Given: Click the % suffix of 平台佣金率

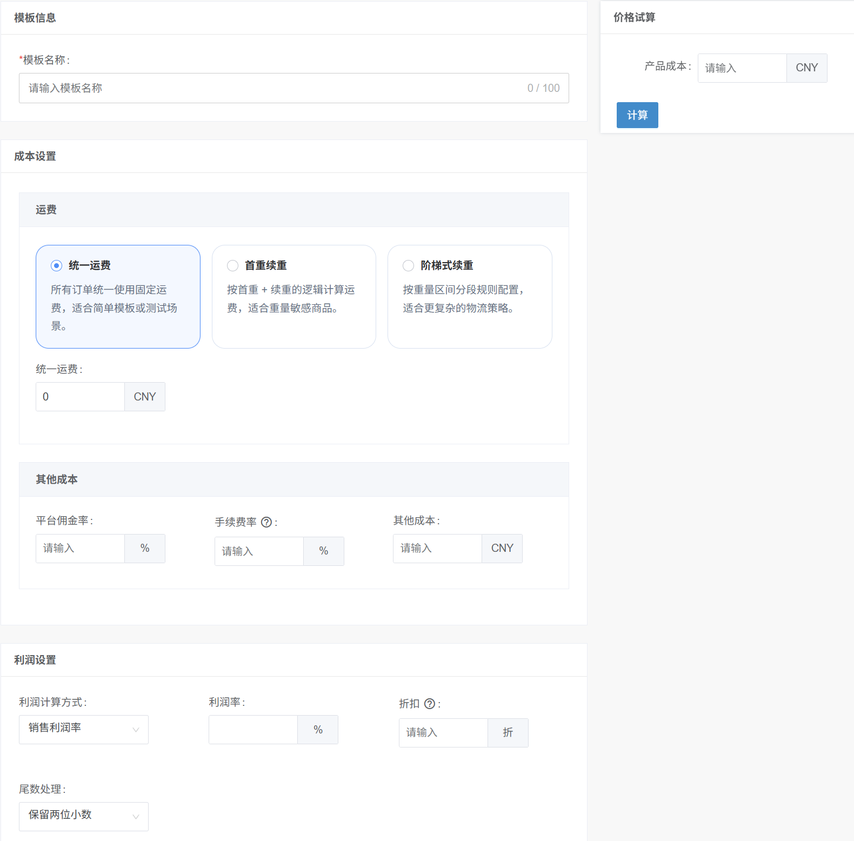Looking at the screenshot, I should click(145, 549).
